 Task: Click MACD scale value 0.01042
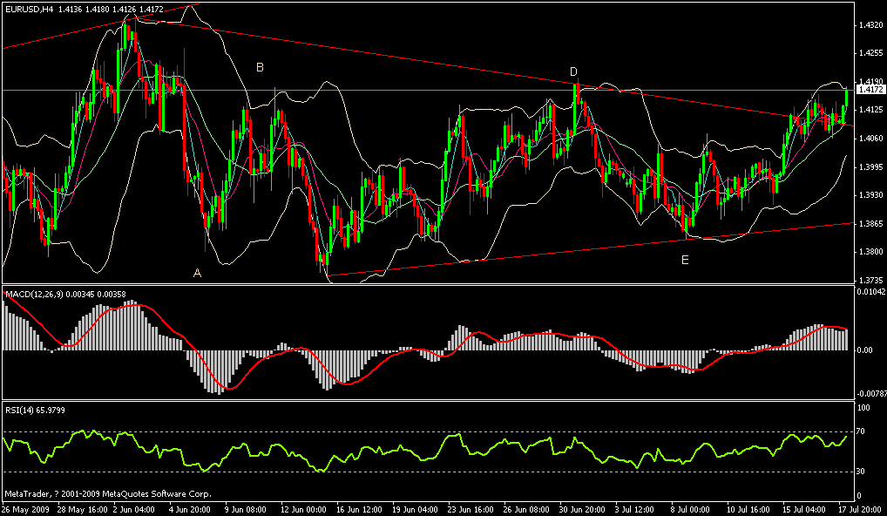point(871,291)
